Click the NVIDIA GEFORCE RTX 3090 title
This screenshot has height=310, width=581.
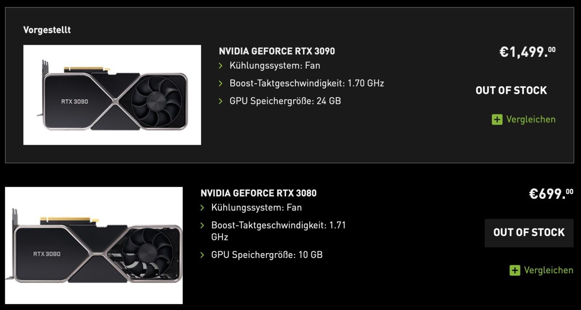tap(277, 51)
